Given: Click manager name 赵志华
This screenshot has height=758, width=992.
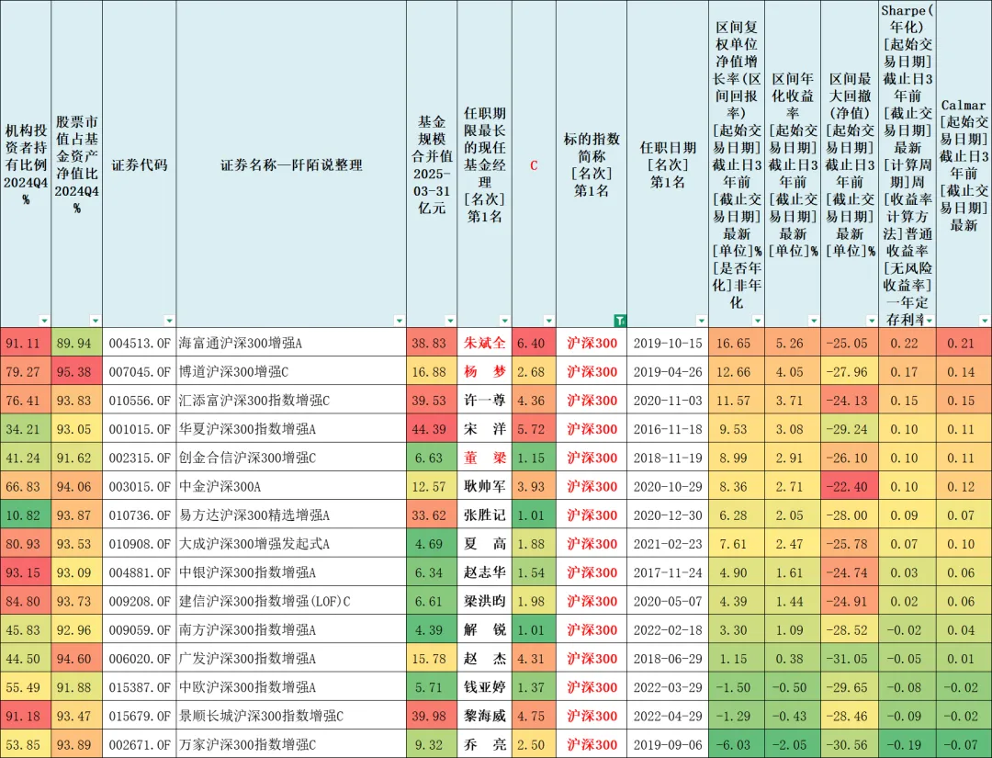Looking at the screenshot, I should tap(485, 572).
